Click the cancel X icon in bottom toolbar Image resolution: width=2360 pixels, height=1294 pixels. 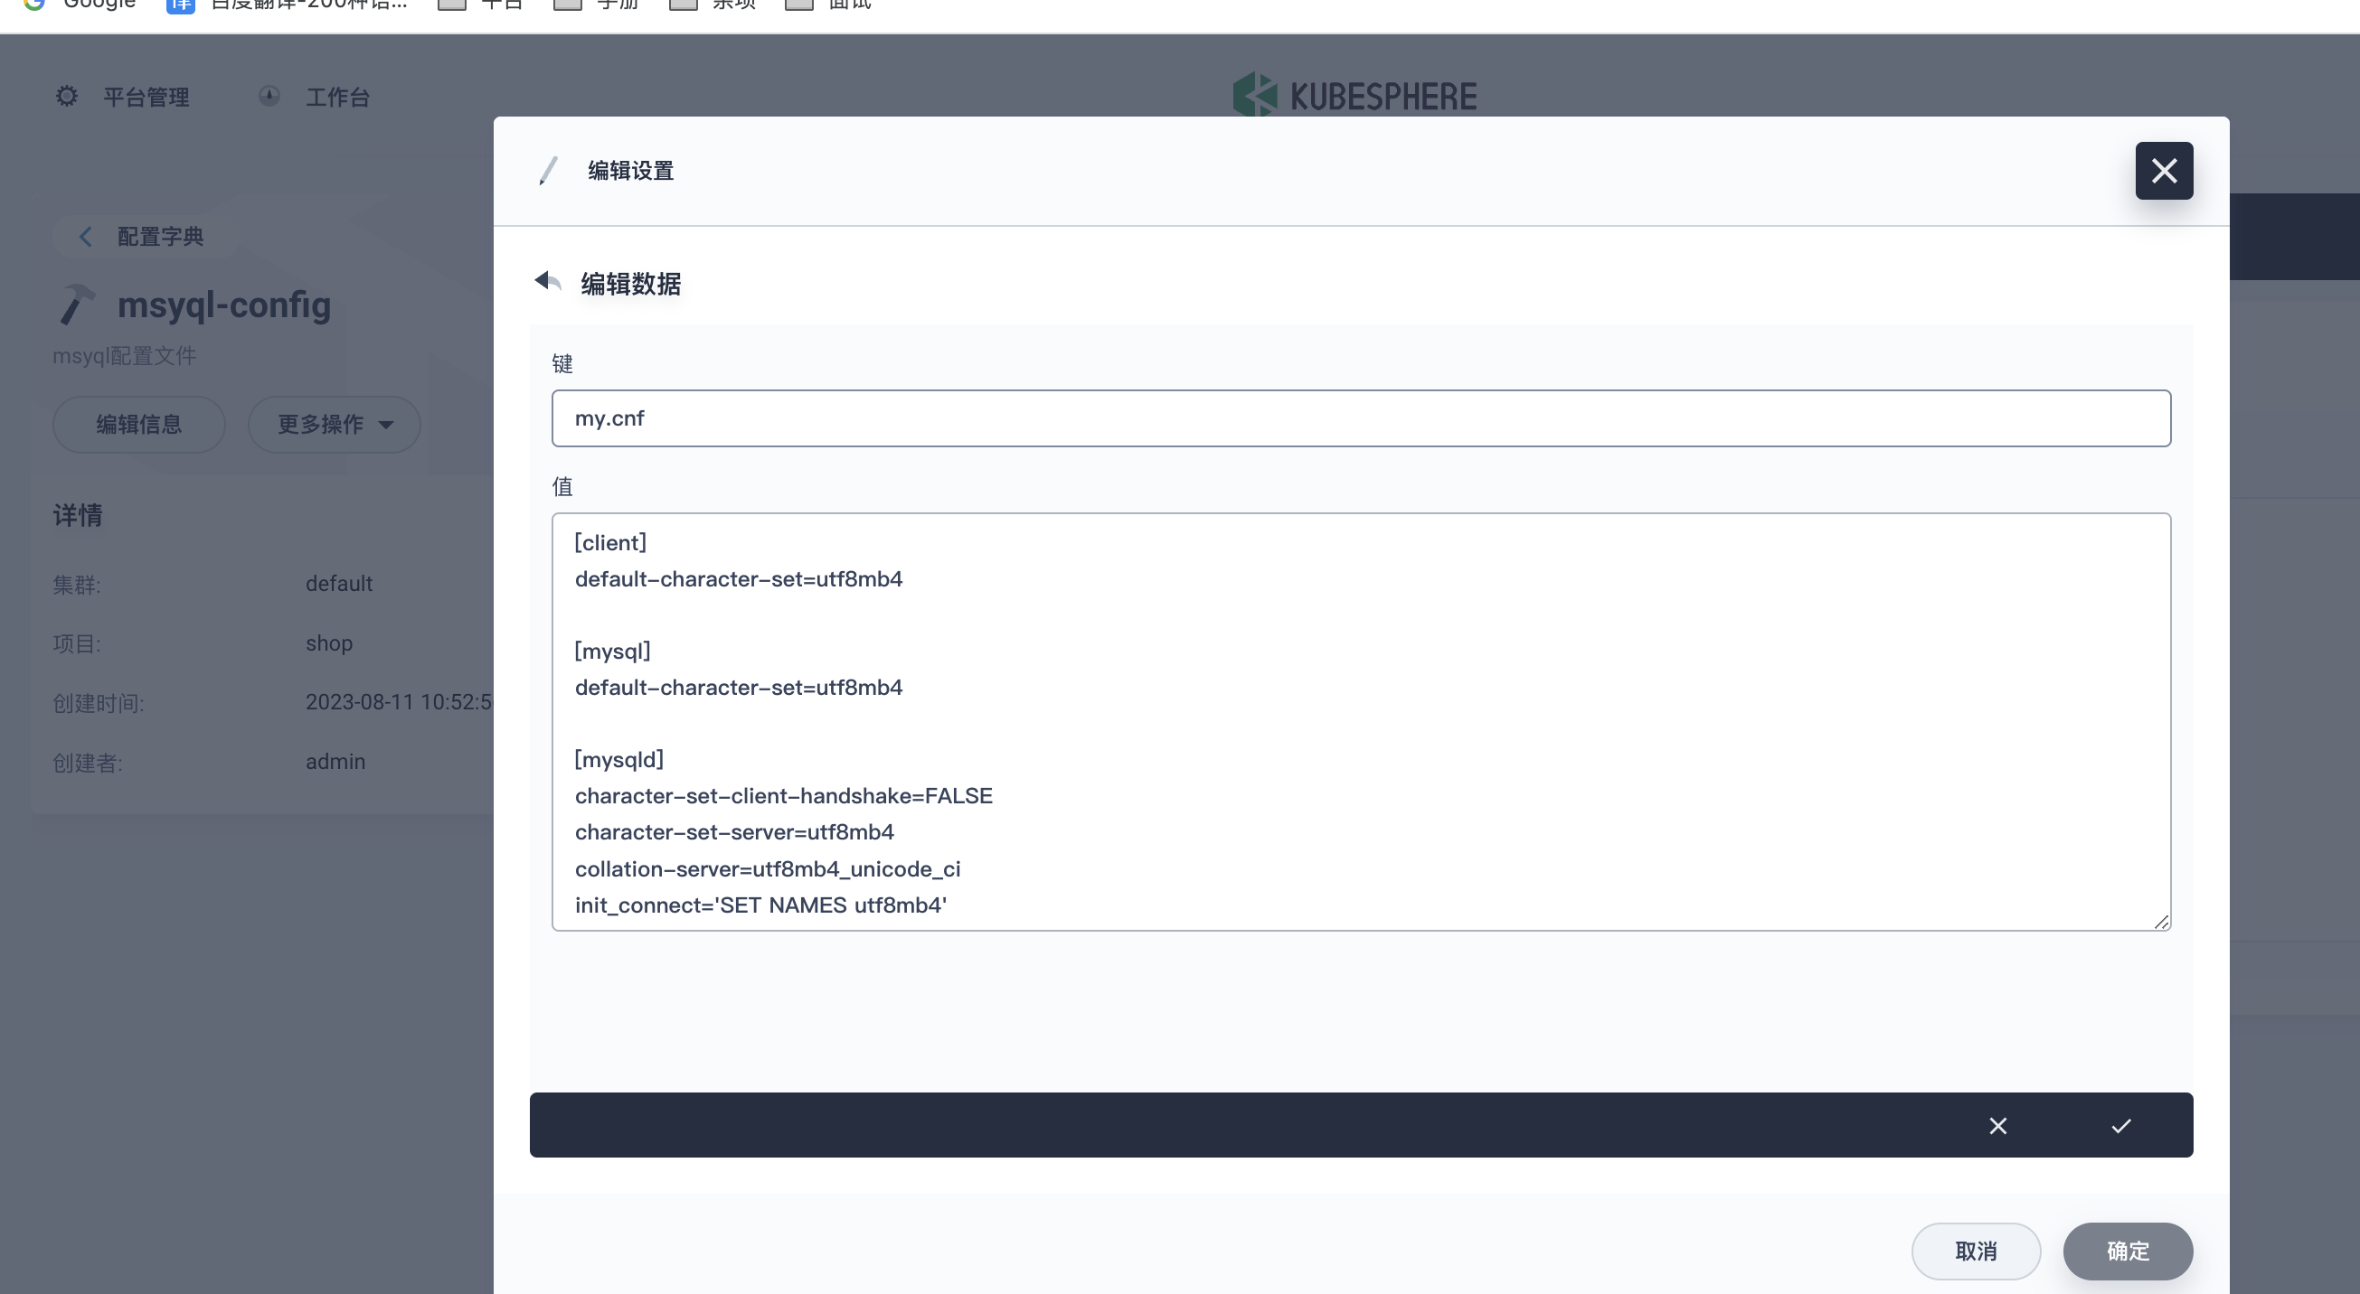[x=1998, y=1125]
